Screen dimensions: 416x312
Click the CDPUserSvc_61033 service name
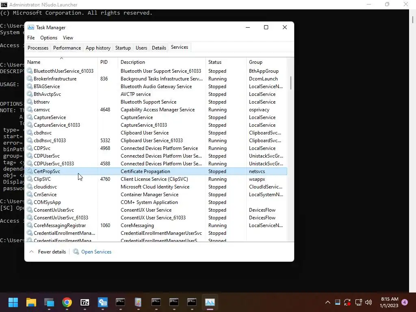[54, 163]
